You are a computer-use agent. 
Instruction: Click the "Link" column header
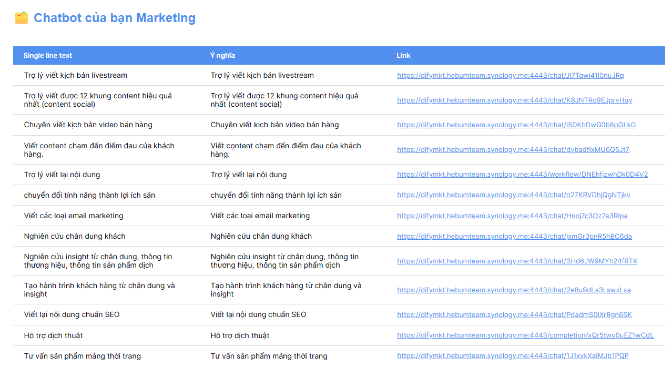tap(403, 56)
